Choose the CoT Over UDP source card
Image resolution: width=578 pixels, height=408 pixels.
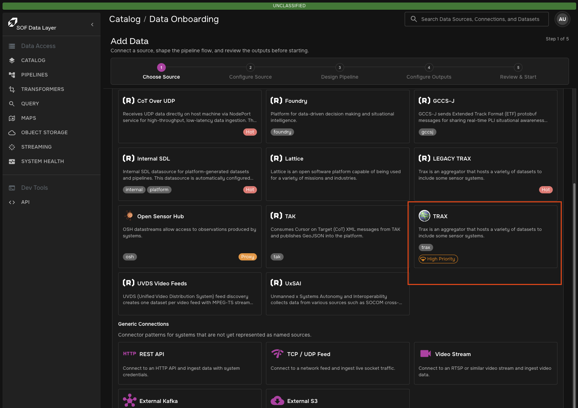(x=190, y=116)
